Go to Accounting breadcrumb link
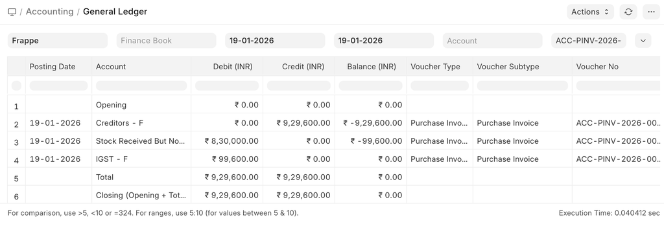 click(49, 12)
